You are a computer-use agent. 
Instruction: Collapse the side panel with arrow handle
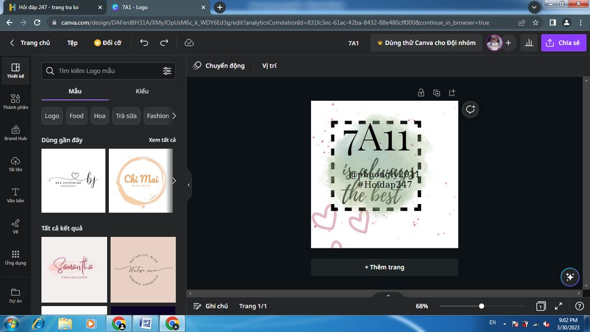(188, 184)
